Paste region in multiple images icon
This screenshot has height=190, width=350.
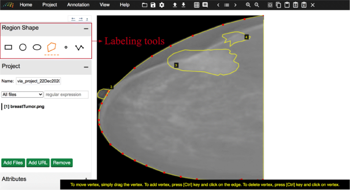tap(295, 5)
